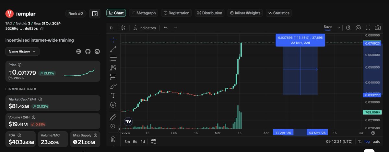The height and width of the screenshot is (152, 389).
Task: Toggle percent scale on price axis
Action: pyautogui.click(x=360, y=141)
